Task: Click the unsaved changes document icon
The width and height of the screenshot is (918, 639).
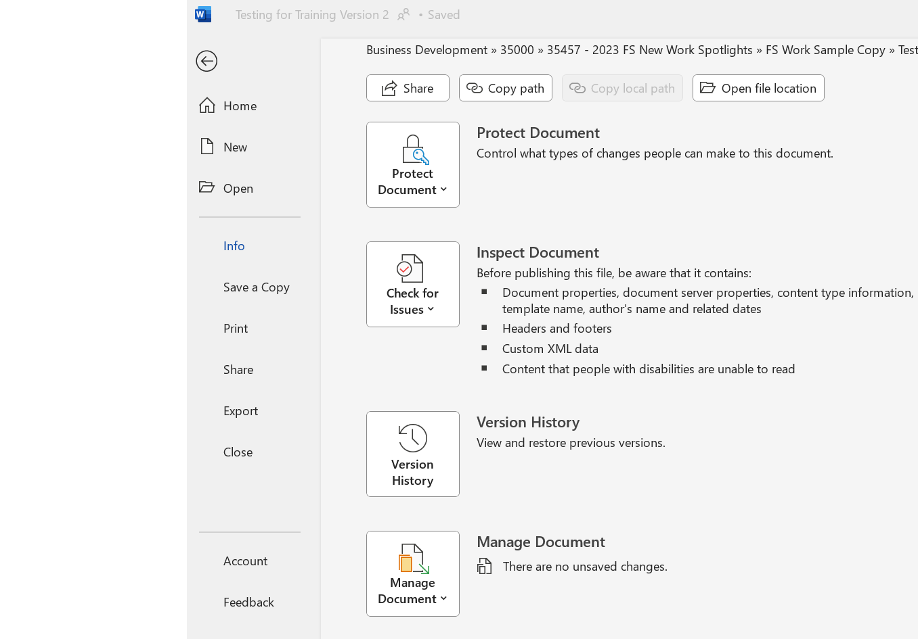Action: [x=484, y=566]
